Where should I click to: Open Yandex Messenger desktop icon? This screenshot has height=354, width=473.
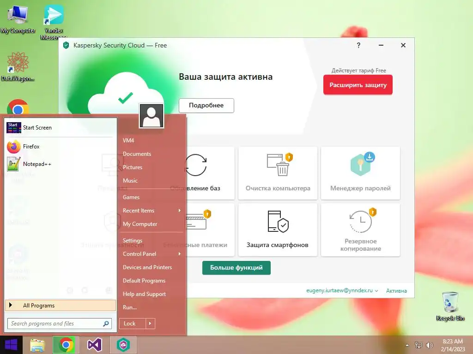(x=54, y=22)
